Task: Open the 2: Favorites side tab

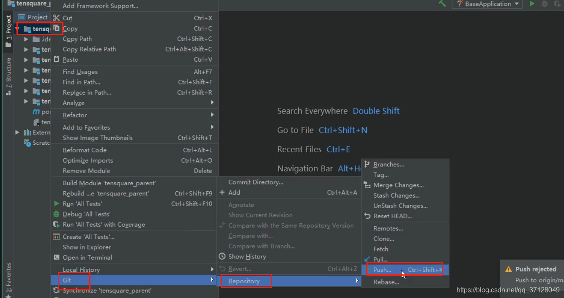Action: click(8, 279)
